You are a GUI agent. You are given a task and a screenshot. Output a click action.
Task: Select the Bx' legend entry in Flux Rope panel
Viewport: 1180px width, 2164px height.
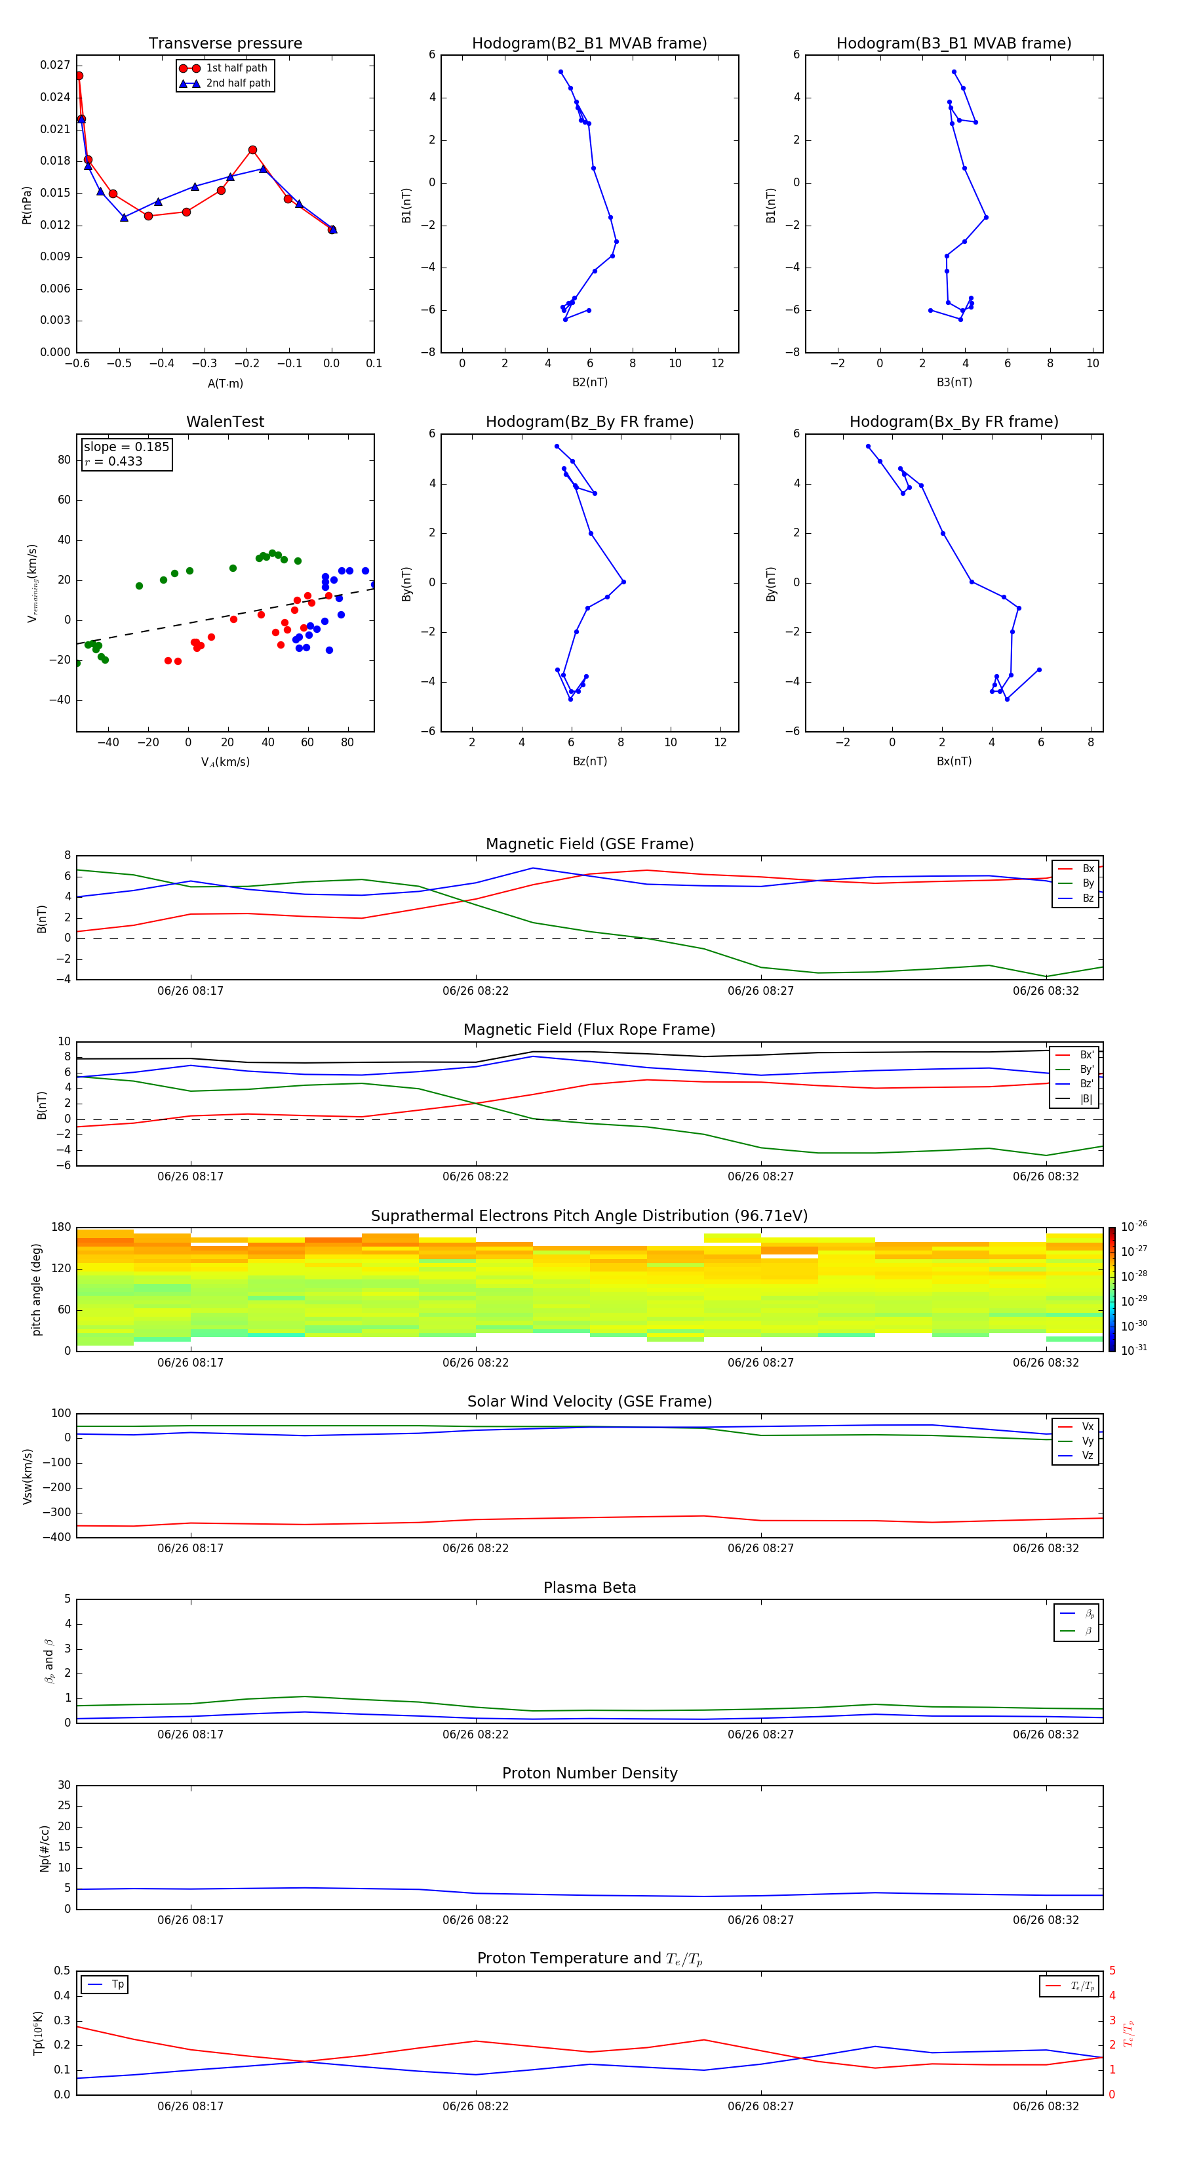coord(1074,1055)
